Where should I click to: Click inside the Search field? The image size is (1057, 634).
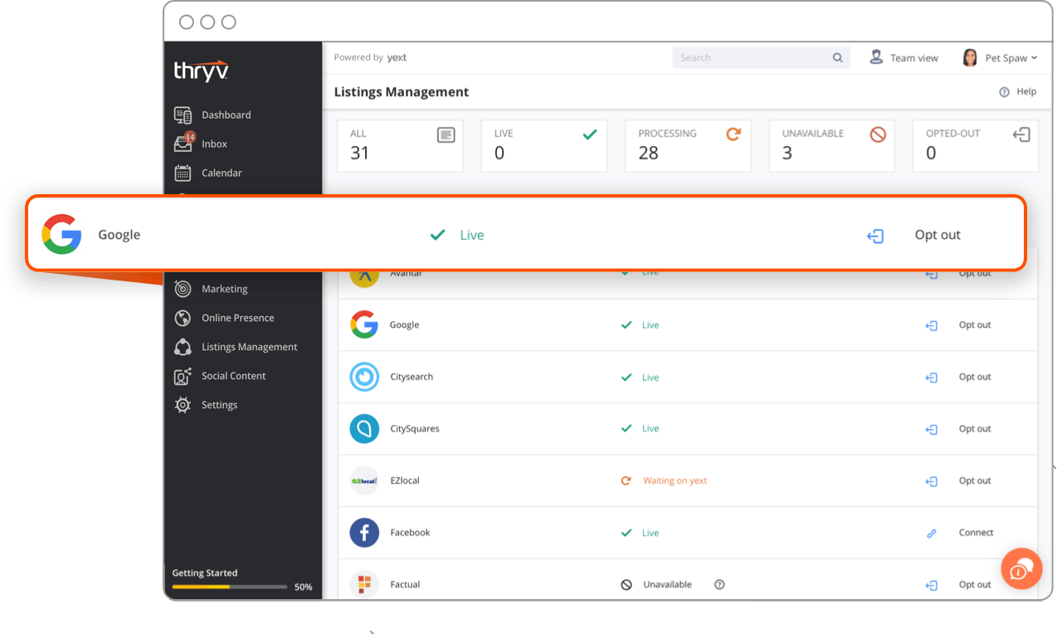[x=761, y=57]
